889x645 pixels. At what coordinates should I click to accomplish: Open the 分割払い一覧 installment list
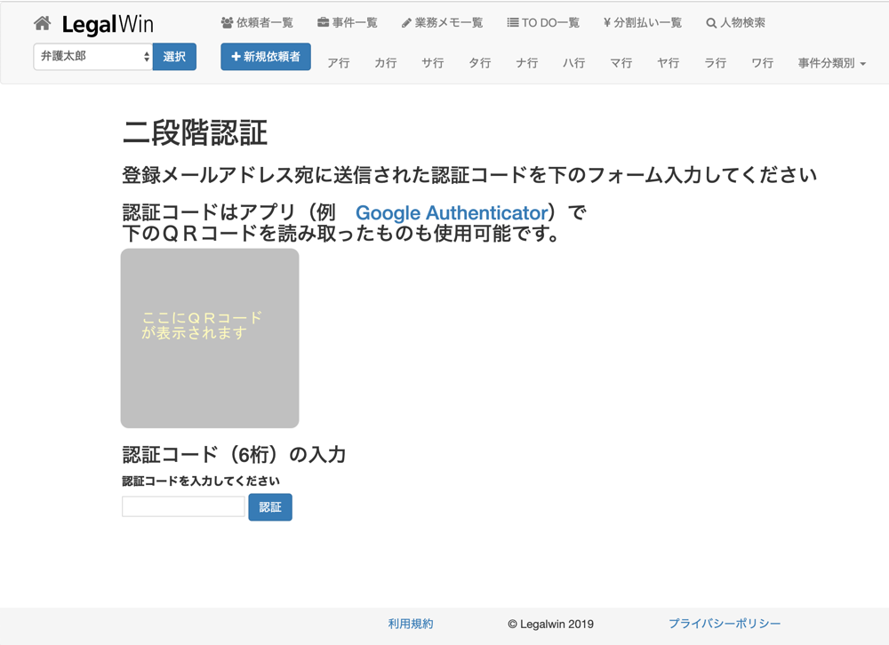pos(642,23)
